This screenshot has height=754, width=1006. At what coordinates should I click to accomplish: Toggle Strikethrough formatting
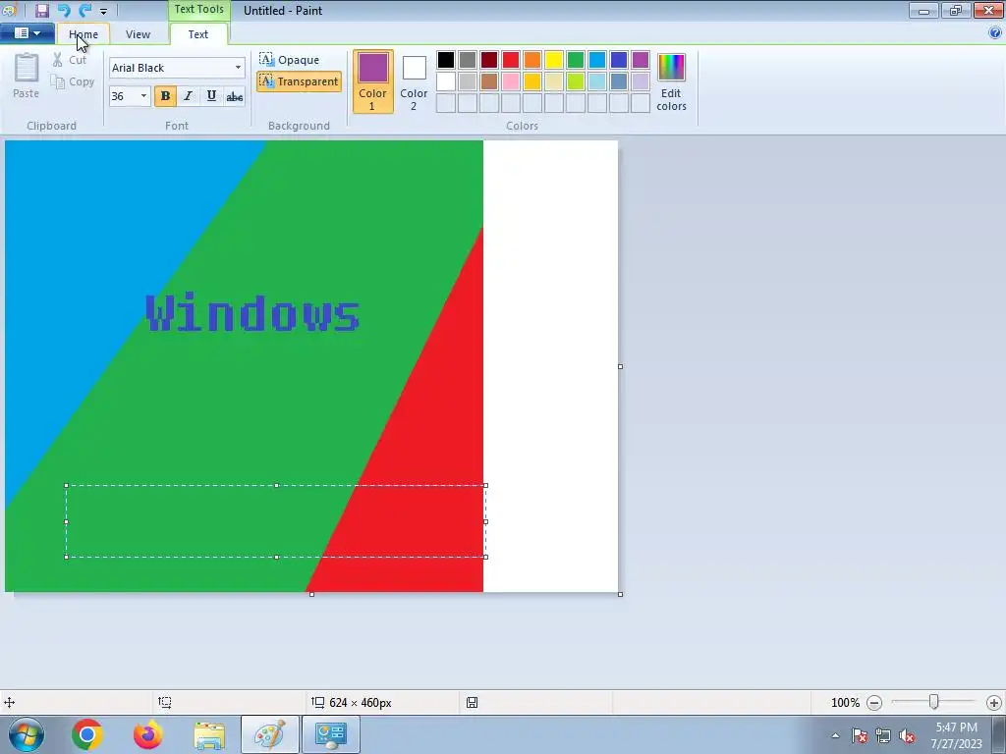tap(234, 96)
